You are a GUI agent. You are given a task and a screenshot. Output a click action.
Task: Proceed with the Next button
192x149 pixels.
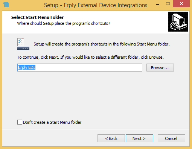(139, 138)
